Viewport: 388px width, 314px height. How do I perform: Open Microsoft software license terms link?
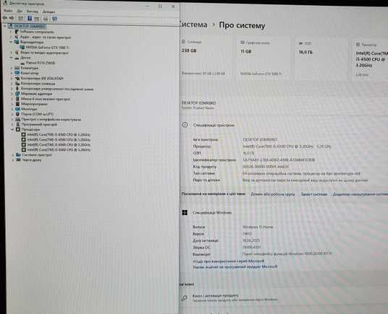235,266
